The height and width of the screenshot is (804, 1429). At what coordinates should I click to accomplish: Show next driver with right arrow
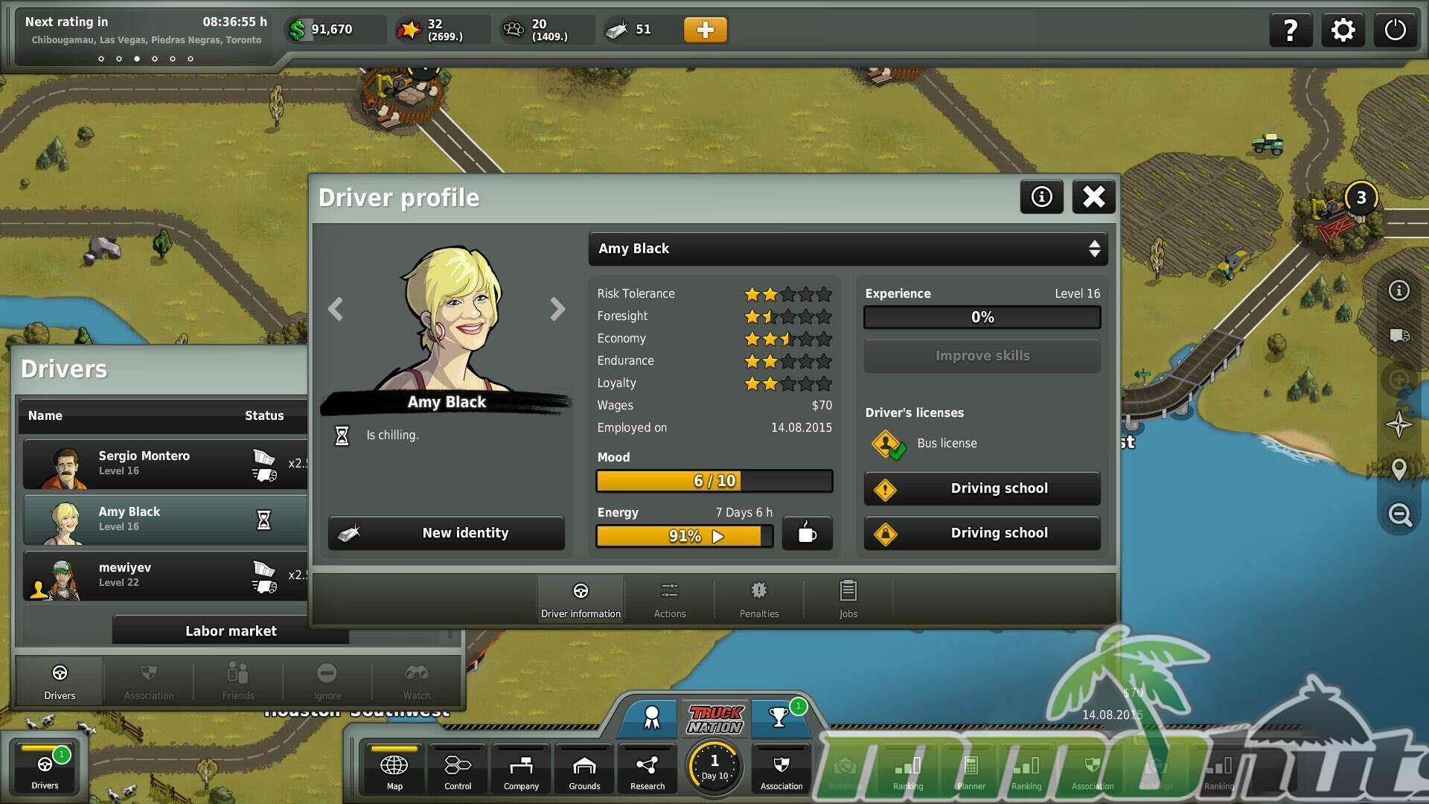[x=557, y=309]
